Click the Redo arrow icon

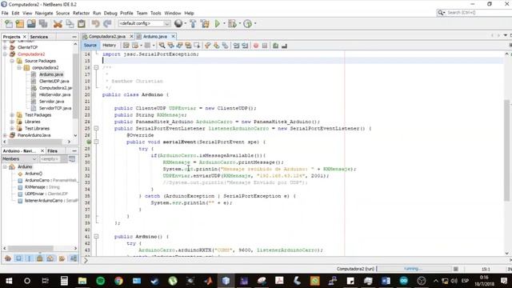(x=107, y=23)
